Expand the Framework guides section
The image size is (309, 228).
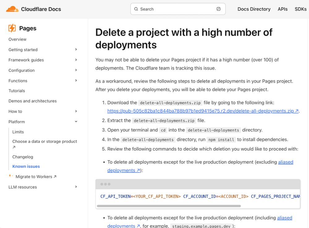pyautogui.click(x=76, y=60)
